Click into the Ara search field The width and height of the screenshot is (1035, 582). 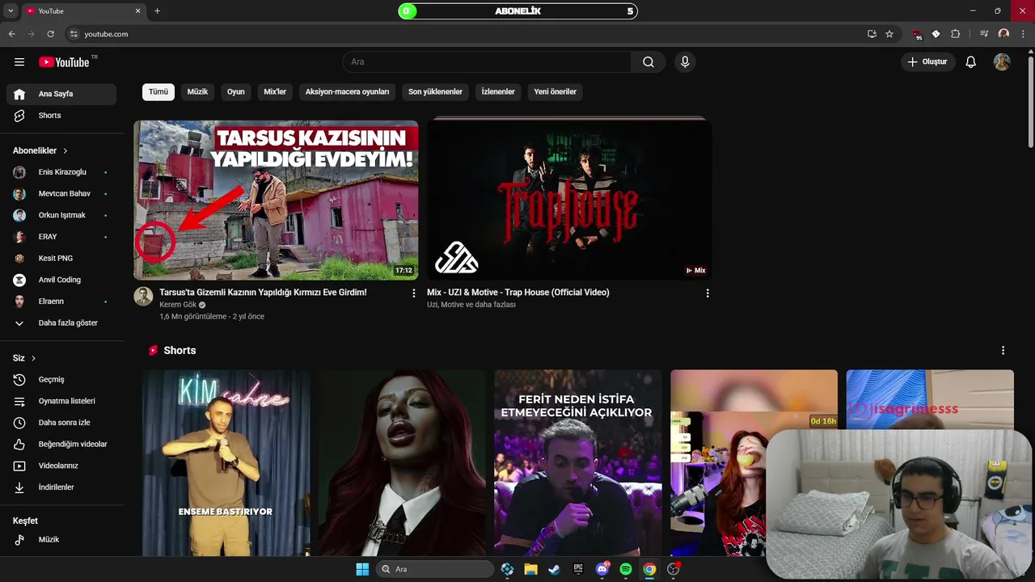487,62
